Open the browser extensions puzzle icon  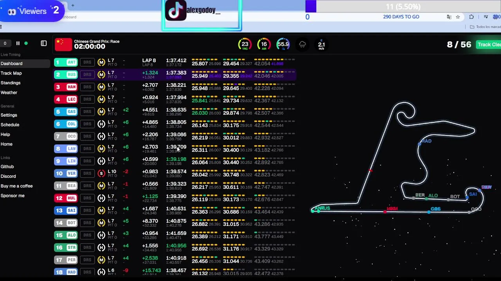[471, 17]
